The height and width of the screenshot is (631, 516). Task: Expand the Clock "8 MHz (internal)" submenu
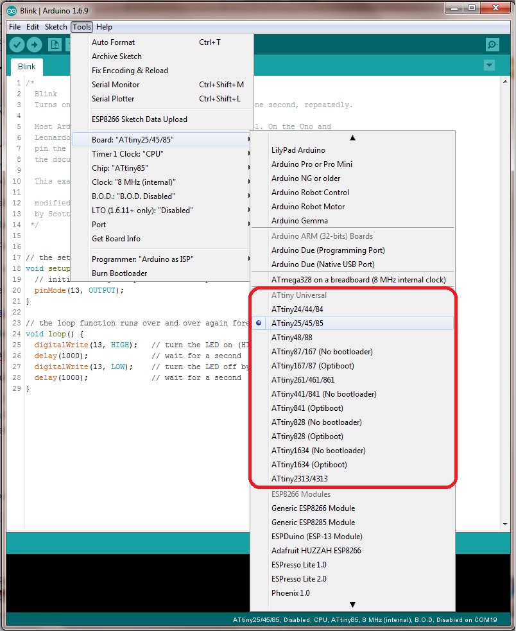[x=161, y=182]
